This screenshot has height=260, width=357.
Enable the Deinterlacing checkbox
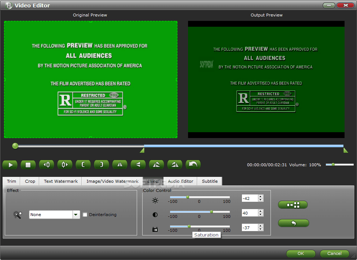click(85, 215)
